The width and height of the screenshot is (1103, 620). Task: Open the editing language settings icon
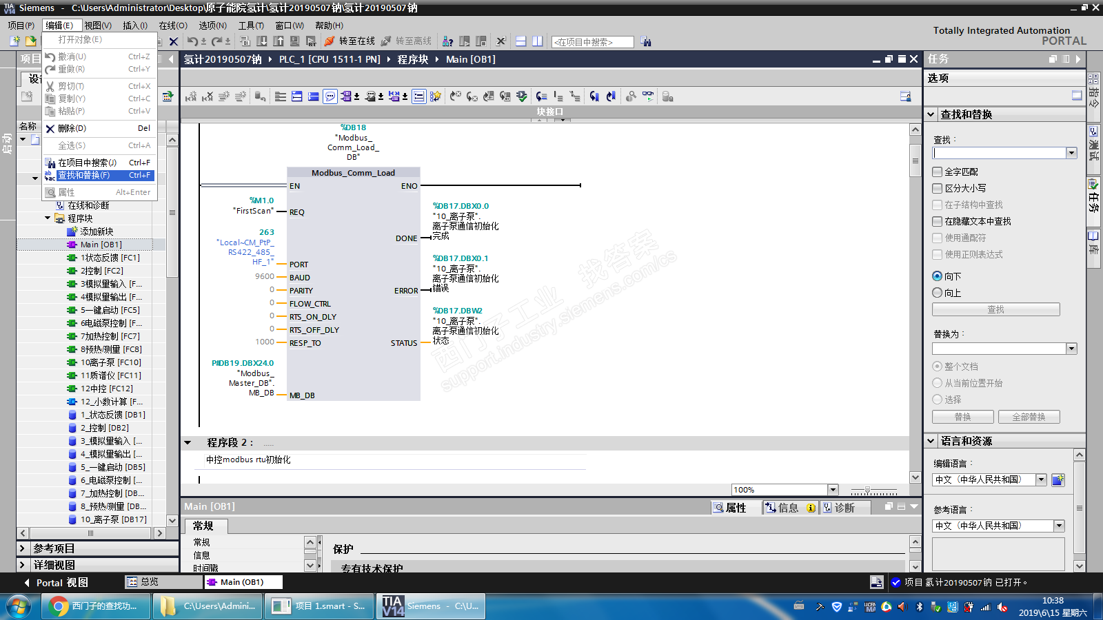click(1058, 479)
